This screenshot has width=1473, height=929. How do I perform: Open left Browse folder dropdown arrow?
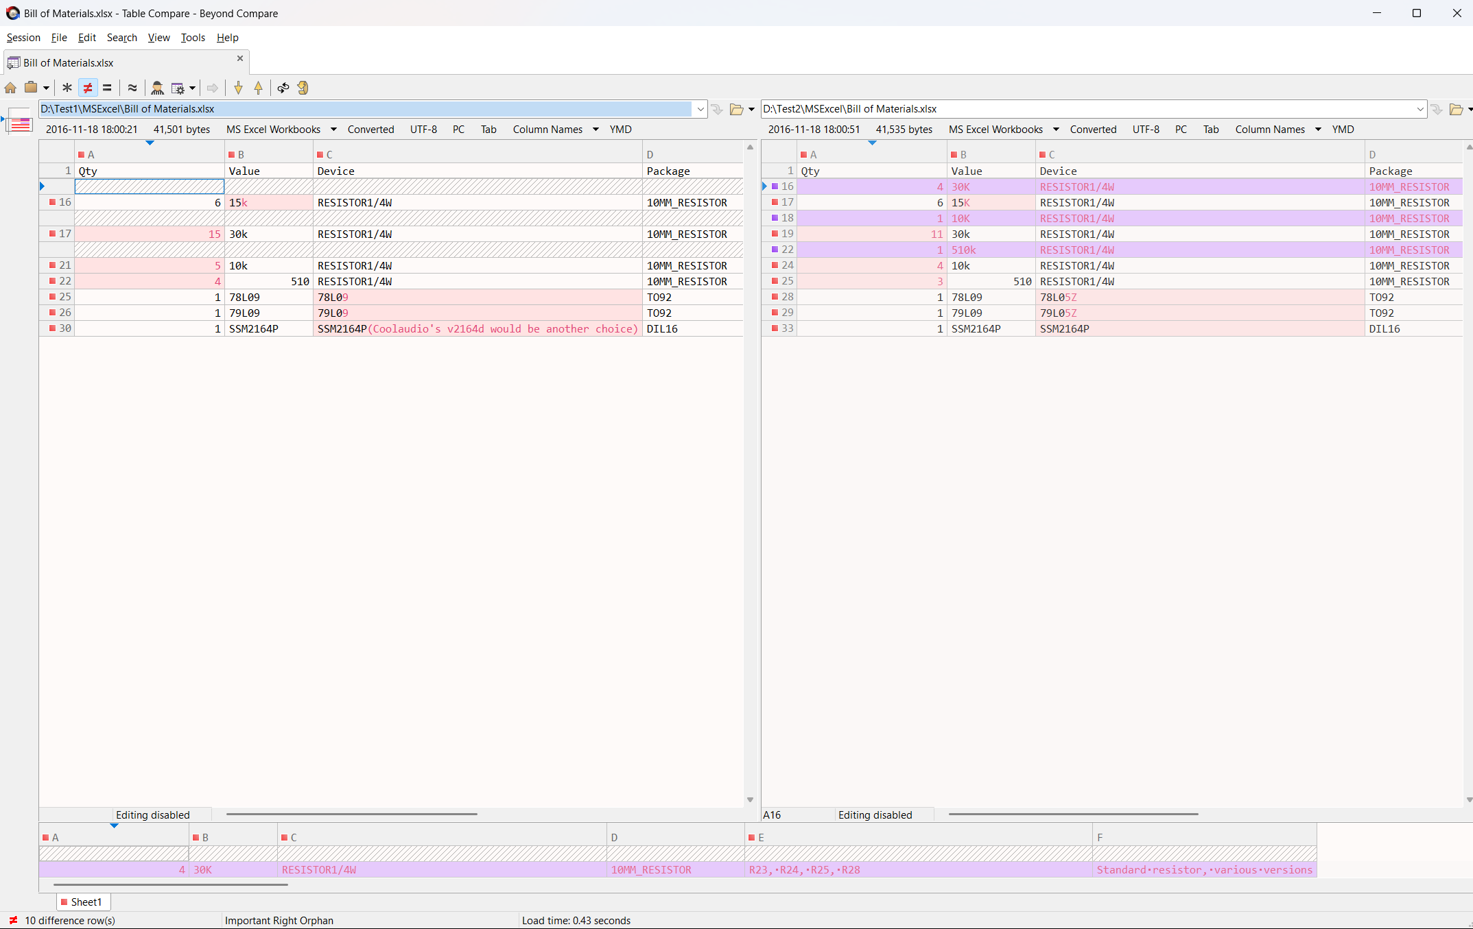pos(751,109)
